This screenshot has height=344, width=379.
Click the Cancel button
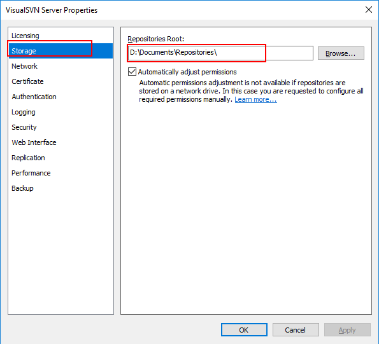296,330
